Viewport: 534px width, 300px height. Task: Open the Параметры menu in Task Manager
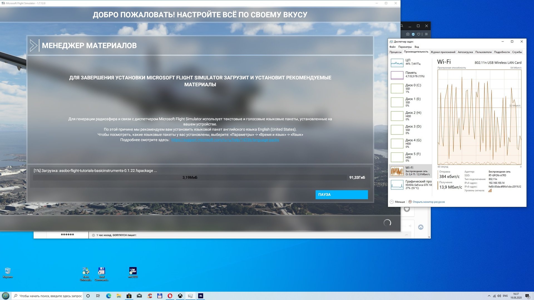[405, 47]
